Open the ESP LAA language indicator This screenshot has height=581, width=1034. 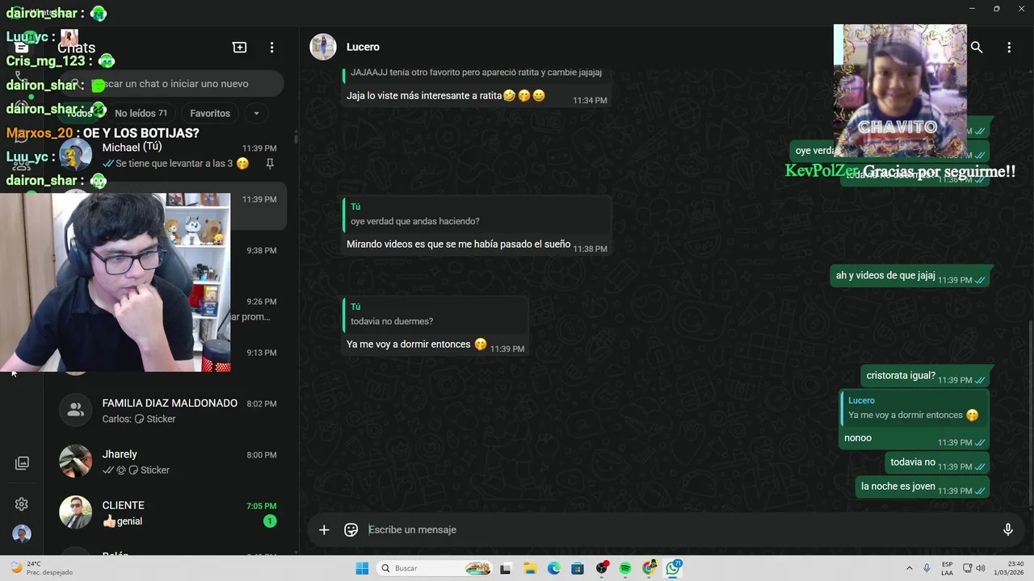coord(947,568)
